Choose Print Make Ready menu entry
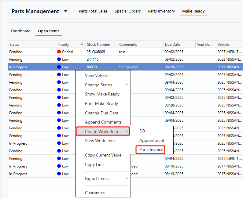Image resolution: width=243 pixels, height=198 pixels. point(101,103)
